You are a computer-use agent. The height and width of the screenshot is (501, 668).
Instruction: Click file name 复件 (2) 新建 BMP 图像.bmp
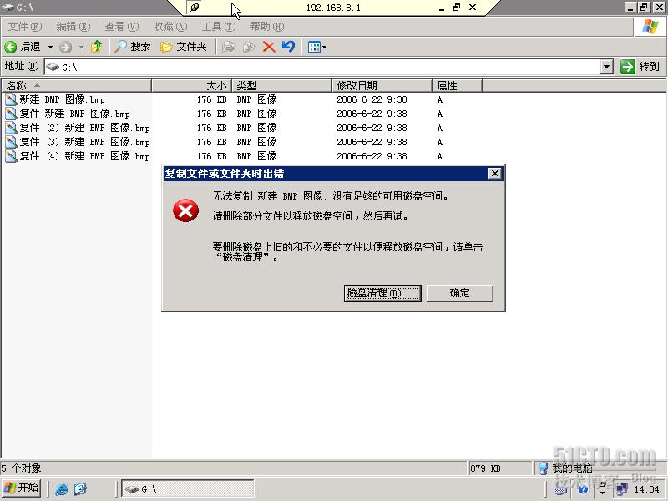[x=85, y=128]
